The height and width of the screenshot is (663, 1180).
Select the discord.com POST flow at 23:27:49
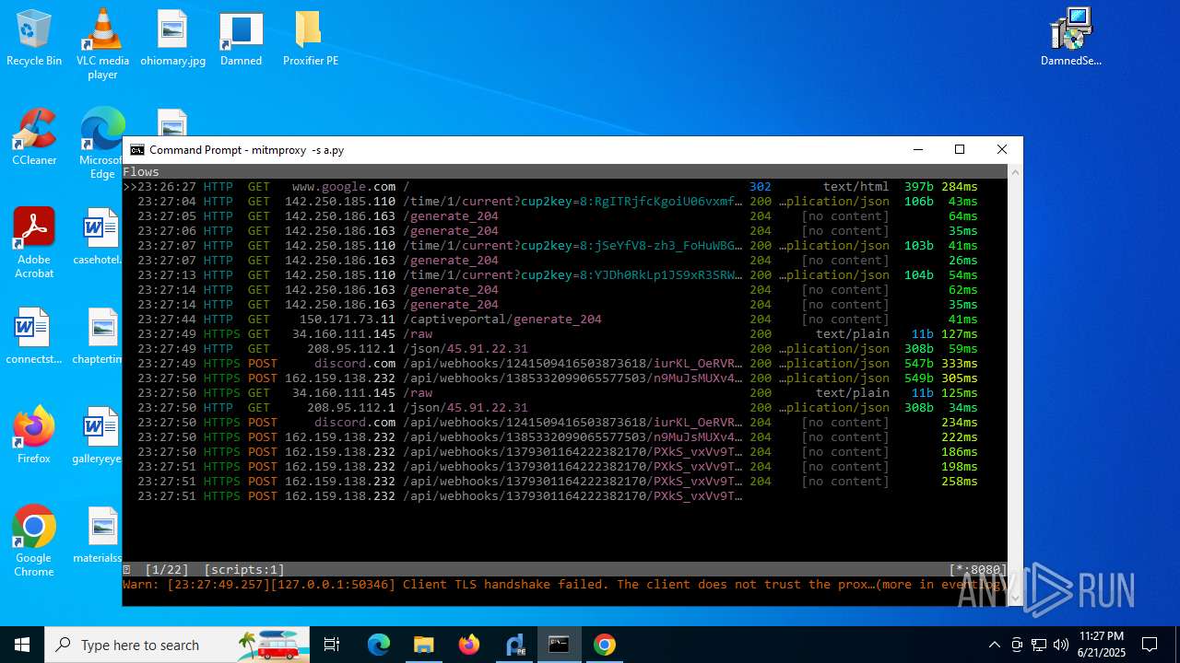pos(564,364)
